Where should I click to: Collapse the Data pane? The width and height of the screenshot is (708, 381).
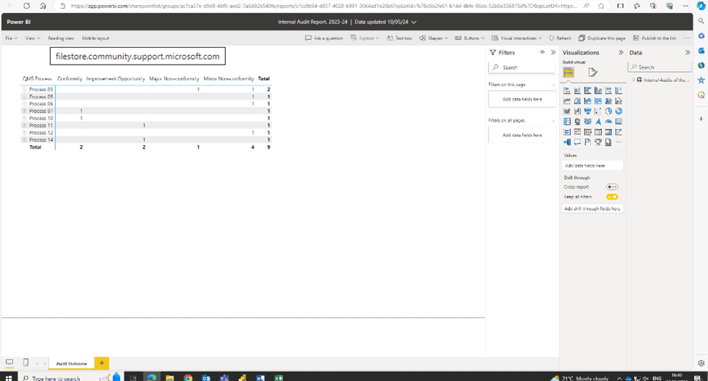pyautogui.click(x=687, y=52)
